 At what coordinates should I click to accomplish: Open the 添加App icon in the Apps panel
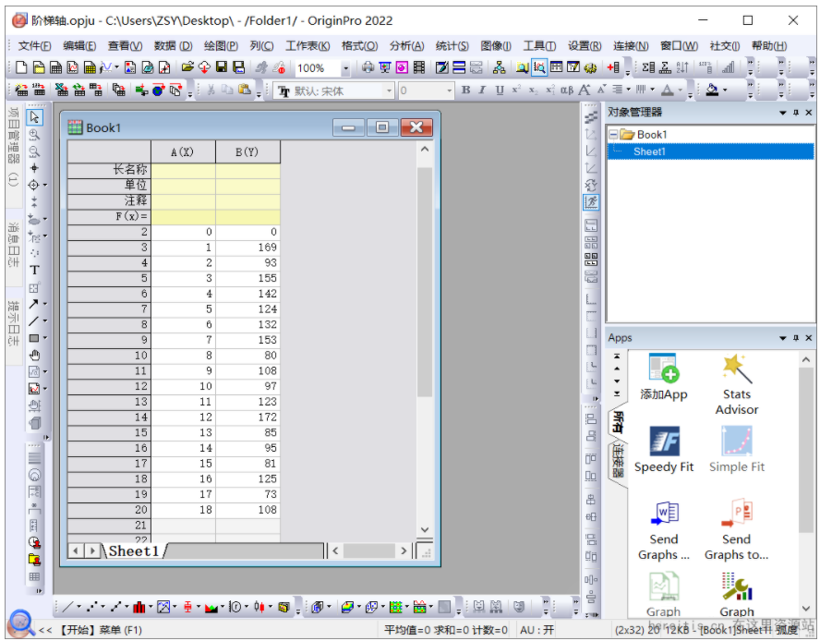tap(664, 377)
